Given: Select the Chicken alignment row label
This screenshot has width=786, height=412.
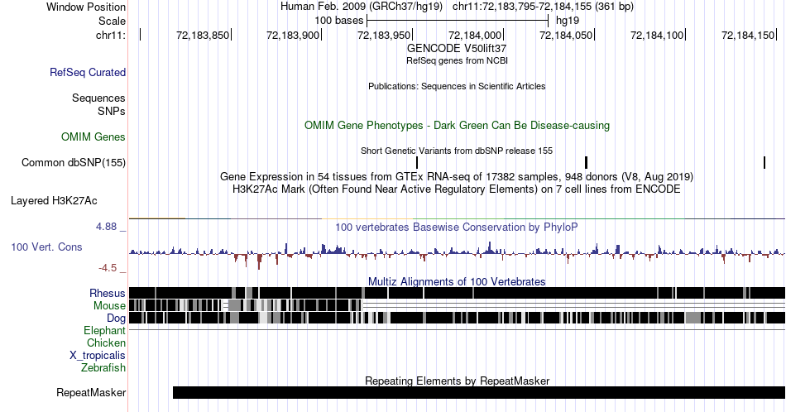Looking at the screenshot, I should (x=106, y=343).
